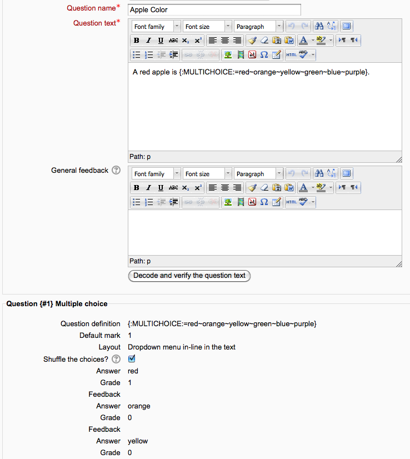This screenshot has width=410, height=459.
Task: Click inside the General feedback editing area
Action: [x=265, y=233]
